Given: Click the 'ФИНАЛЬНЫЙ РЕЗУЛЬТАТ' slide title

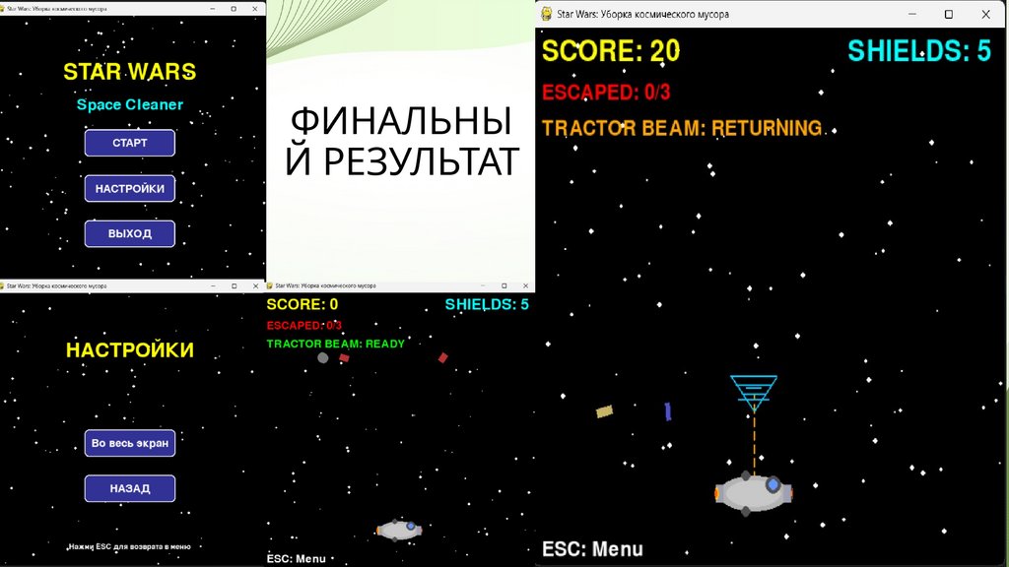Looking at the screenshot, I should [401, 141].
